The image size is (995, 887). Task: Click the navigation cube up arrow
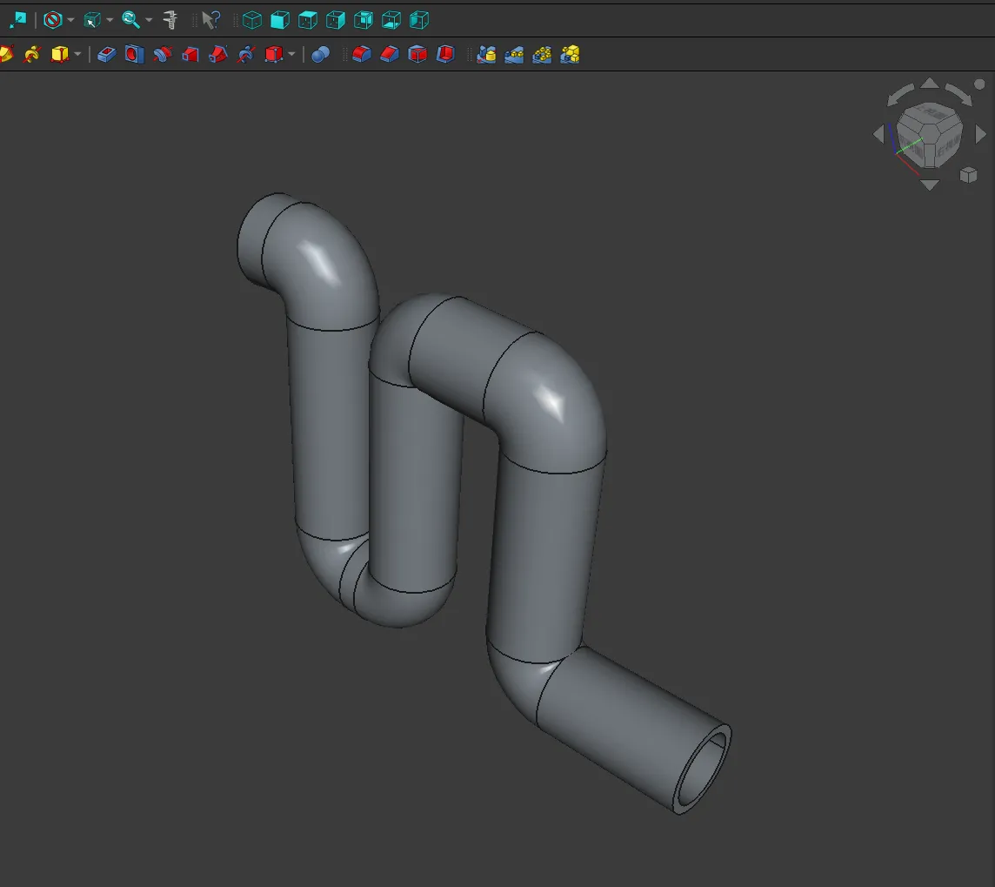(x=930, y=84)
